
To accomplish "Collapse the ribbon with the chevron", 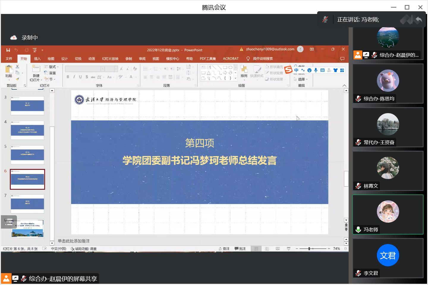I will (344, 85).
